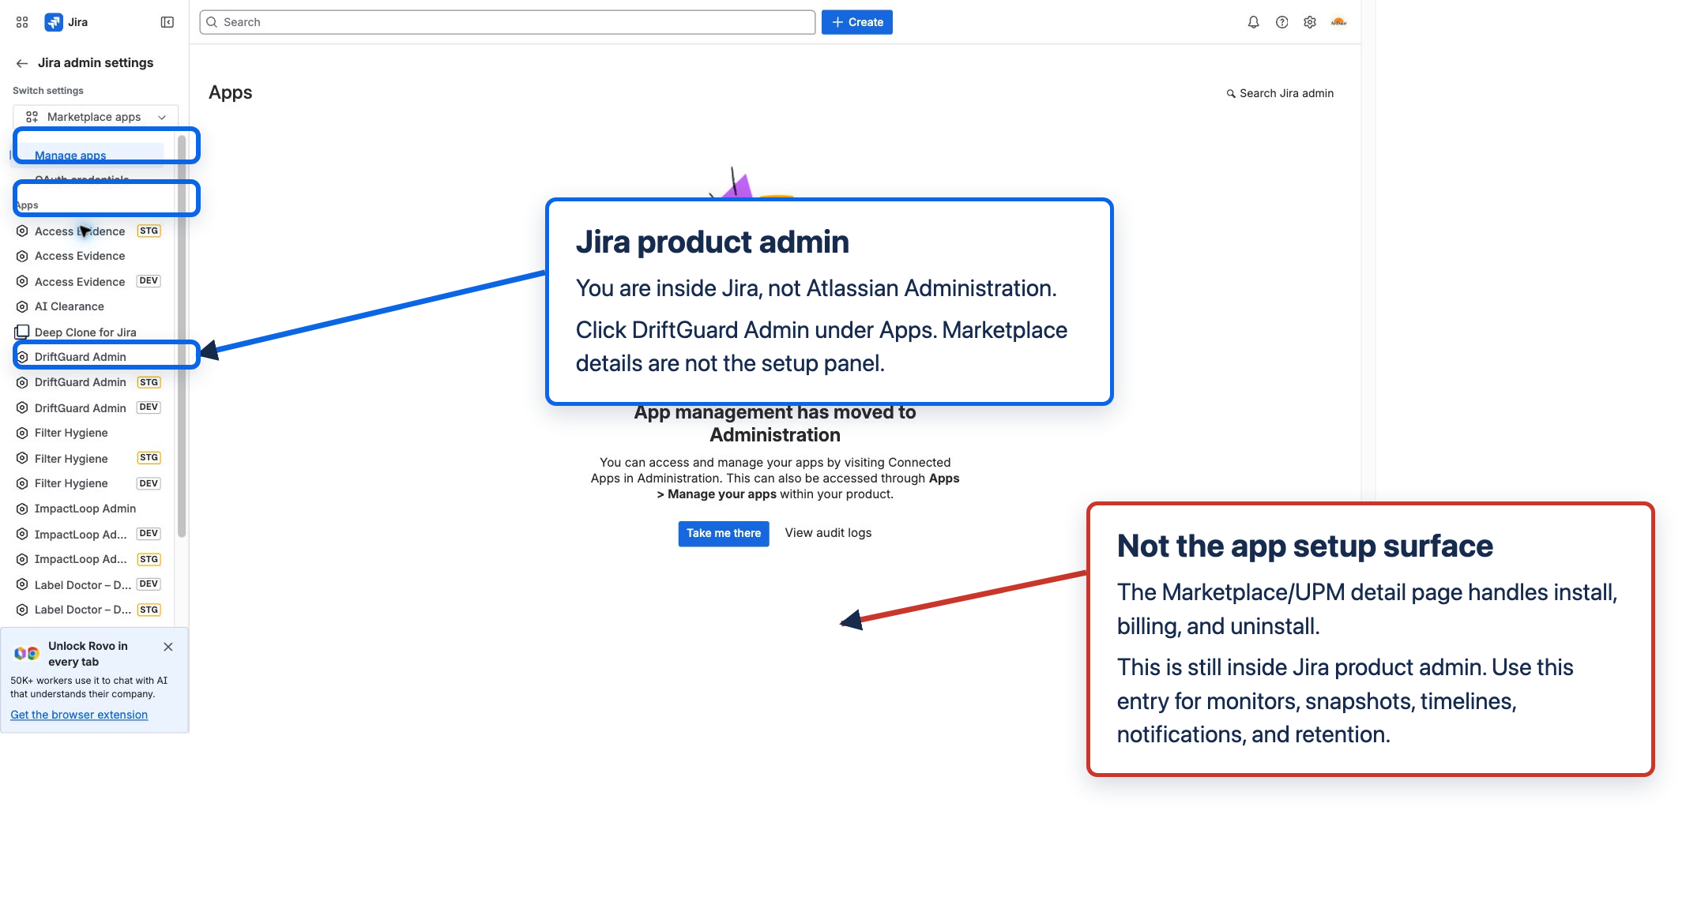Click the ImpactLoop Admin app icon
This screenshot has height=916, width=1701.
coord(22,509)
